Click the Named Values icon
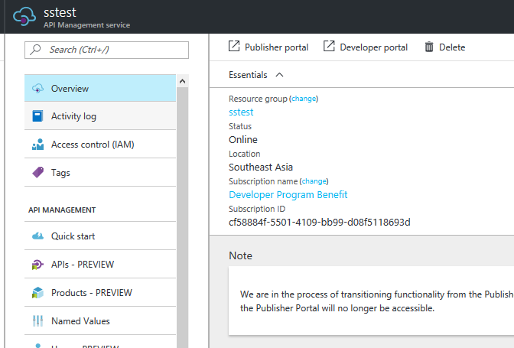The width and height of the screenshot is (514, 348). click(x=37, y=321)
